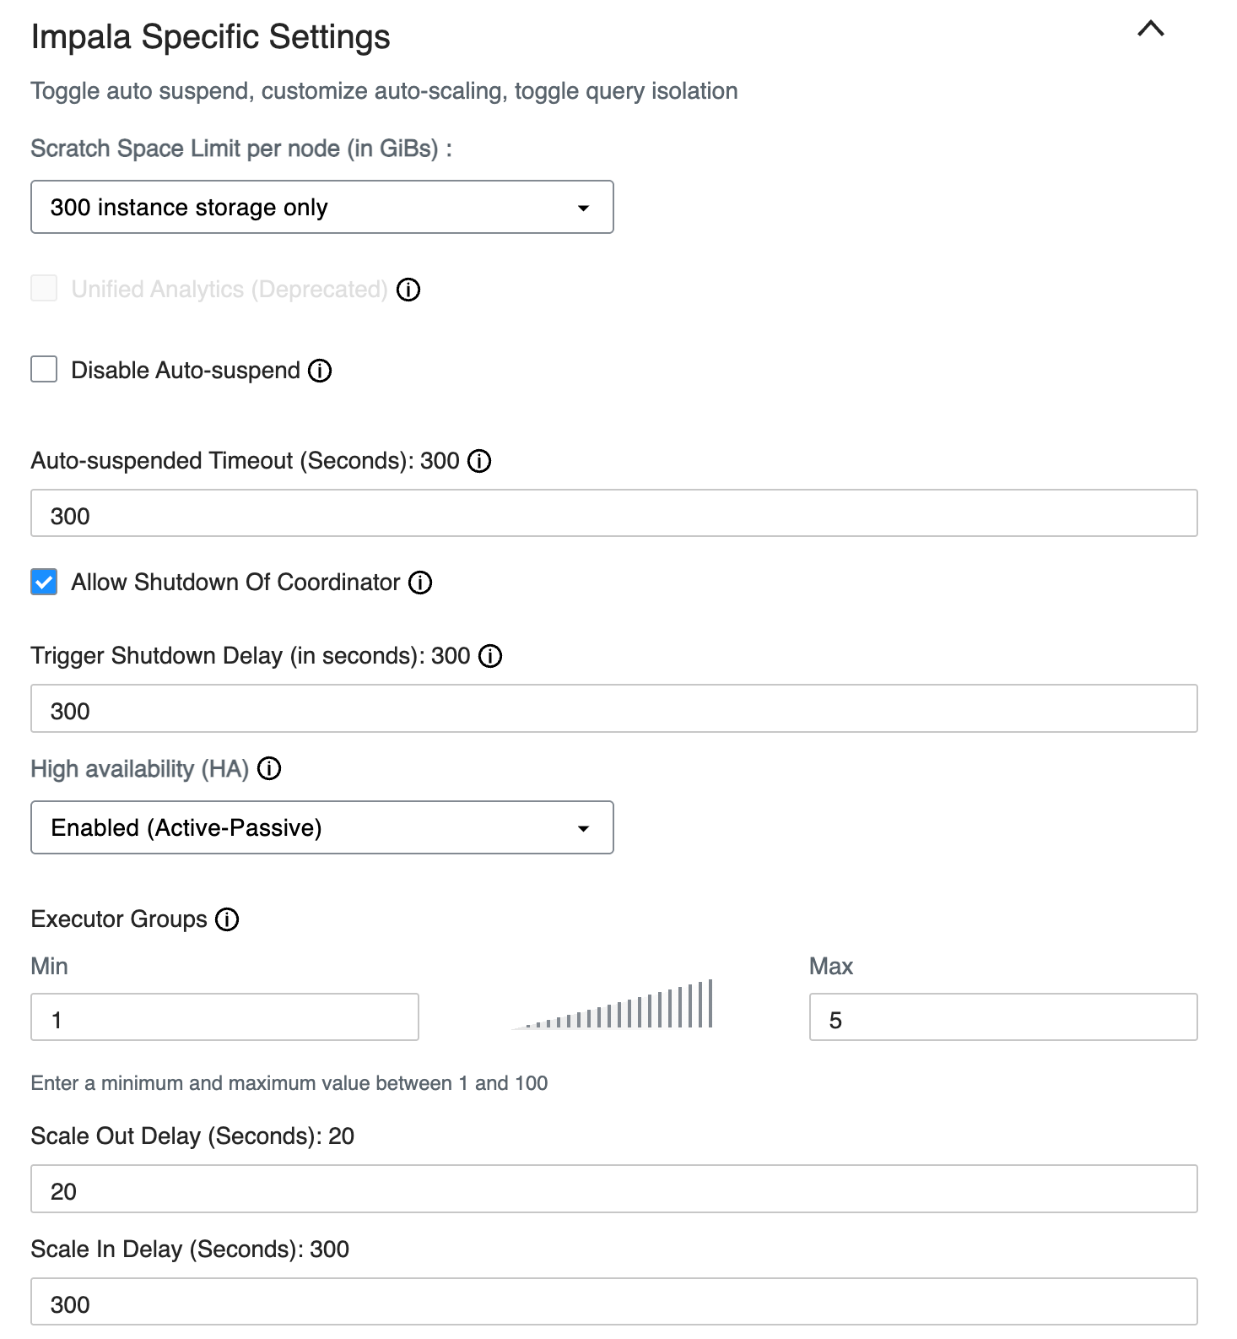The width and height of the screenshot is (1237, 1339).
Task: Uncheck Allow Shutdown Of Coordinator checkbox
Action: [x=44, y=583]
